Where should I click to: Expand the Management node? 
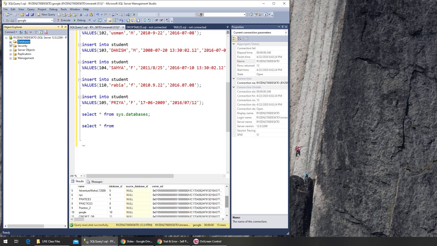pos(11,58)
